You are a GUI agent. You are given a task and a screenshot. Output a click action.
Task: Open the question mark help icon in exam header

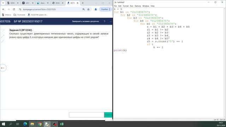(105, 21)
